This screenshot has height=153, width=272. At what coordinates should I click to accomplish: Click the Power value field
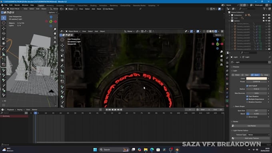[256, 81]
